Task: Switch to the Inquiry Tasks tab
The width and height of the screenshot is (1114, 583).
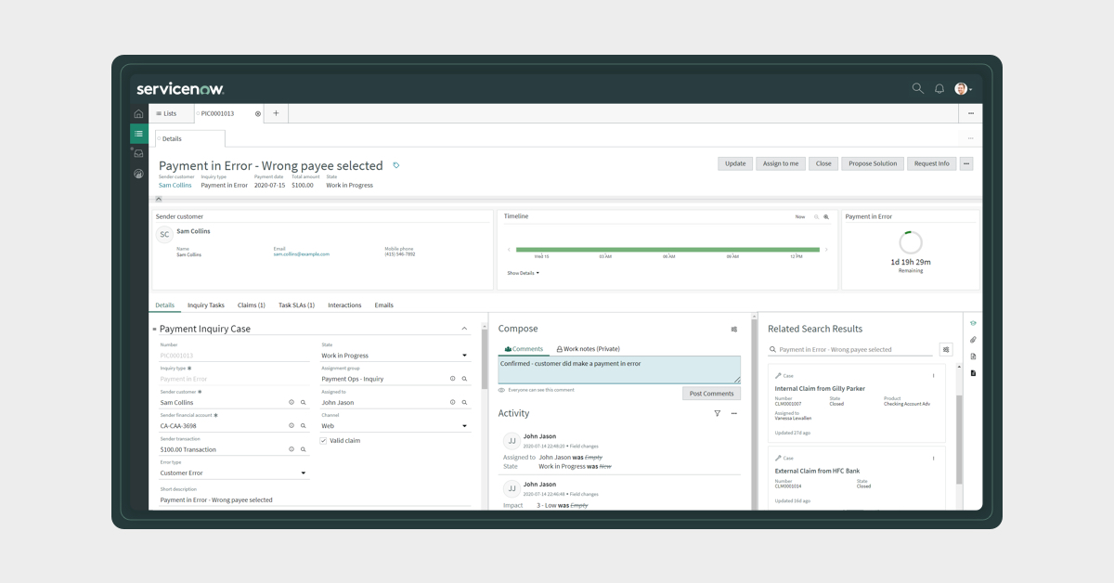Action: 205,304
